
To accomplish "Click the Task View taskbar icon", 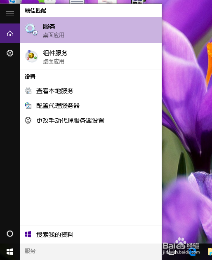I will point(172,252).
